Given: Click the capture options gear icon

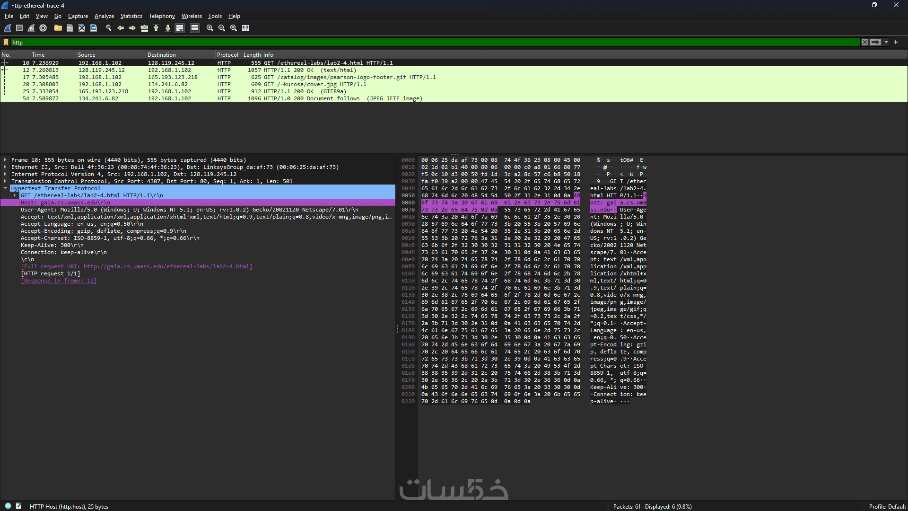Looking at the screenshot, I should [x=43, y=28].
